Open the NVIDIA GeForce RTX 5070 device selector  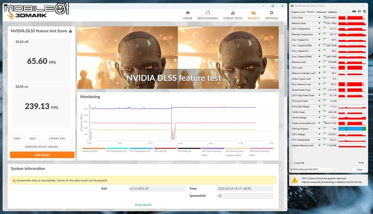click(312, 169)
